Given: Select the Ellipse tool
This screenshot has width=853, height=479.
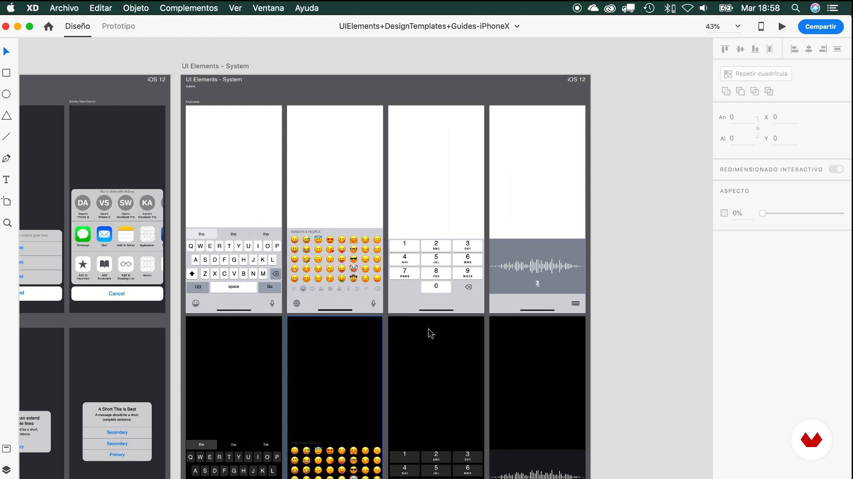Looking at the screenshot, I should pos(6,94).
